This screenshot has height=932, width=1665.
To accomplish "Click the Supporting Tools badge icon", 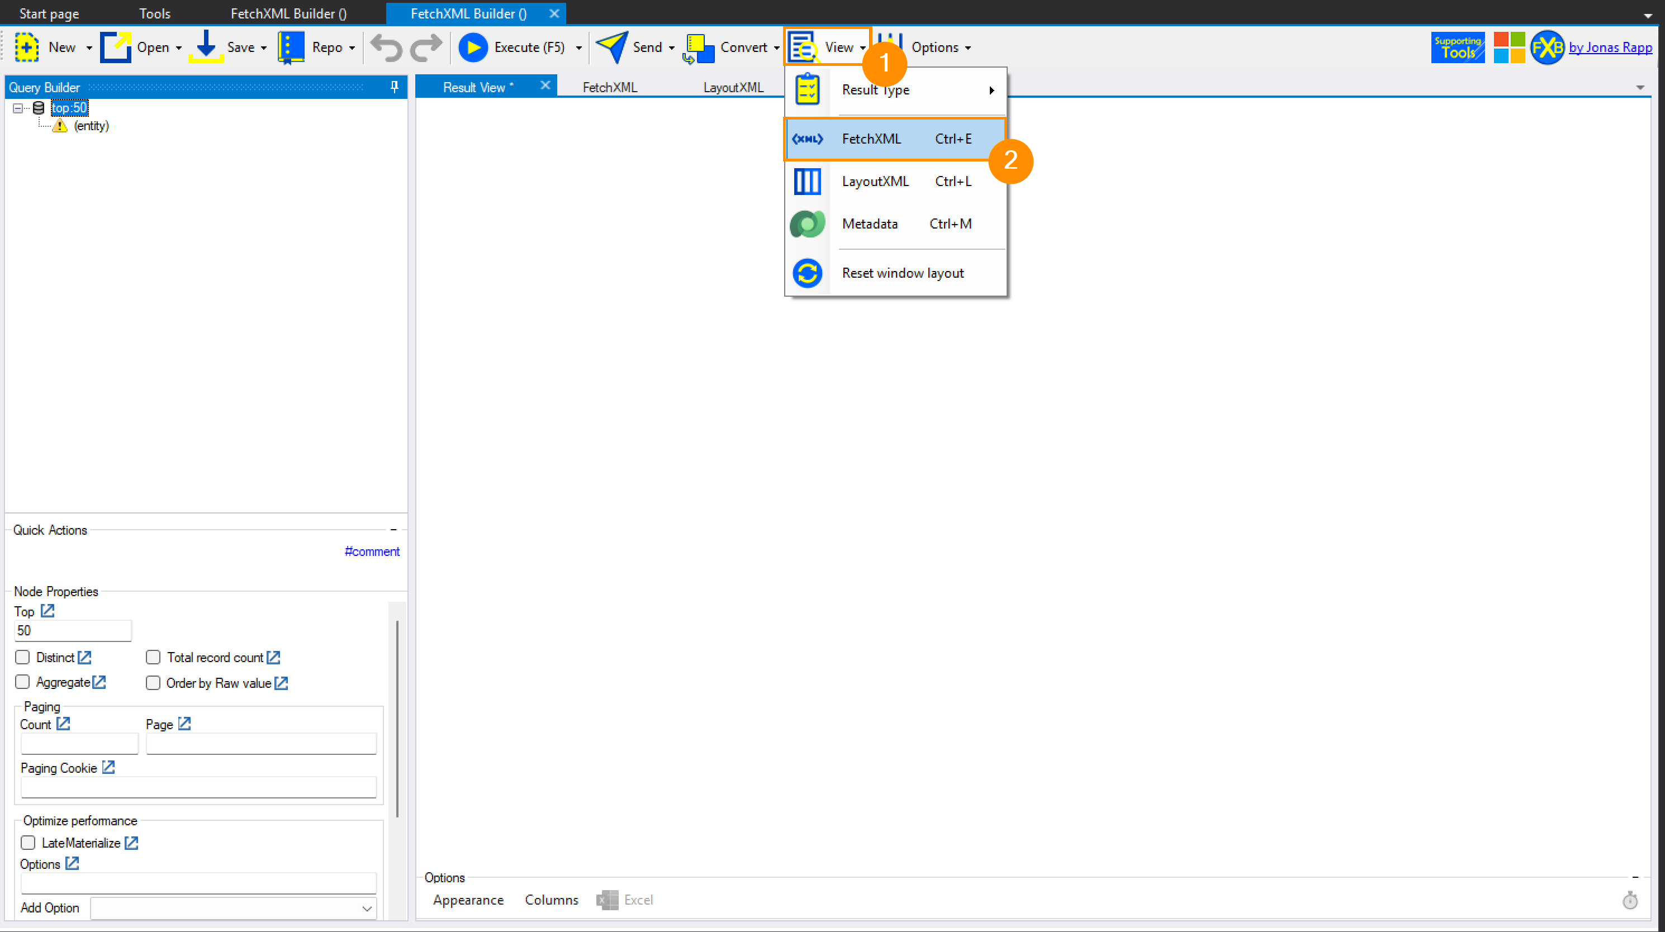I will (x=1457, y=47).
